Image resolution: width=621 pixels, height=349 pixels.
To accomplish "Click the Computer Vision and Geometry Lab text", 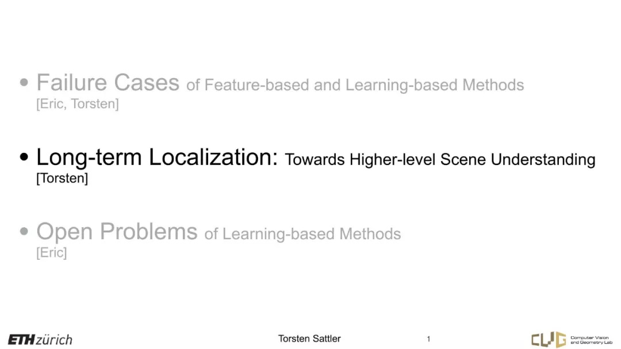I will point(591,340).
